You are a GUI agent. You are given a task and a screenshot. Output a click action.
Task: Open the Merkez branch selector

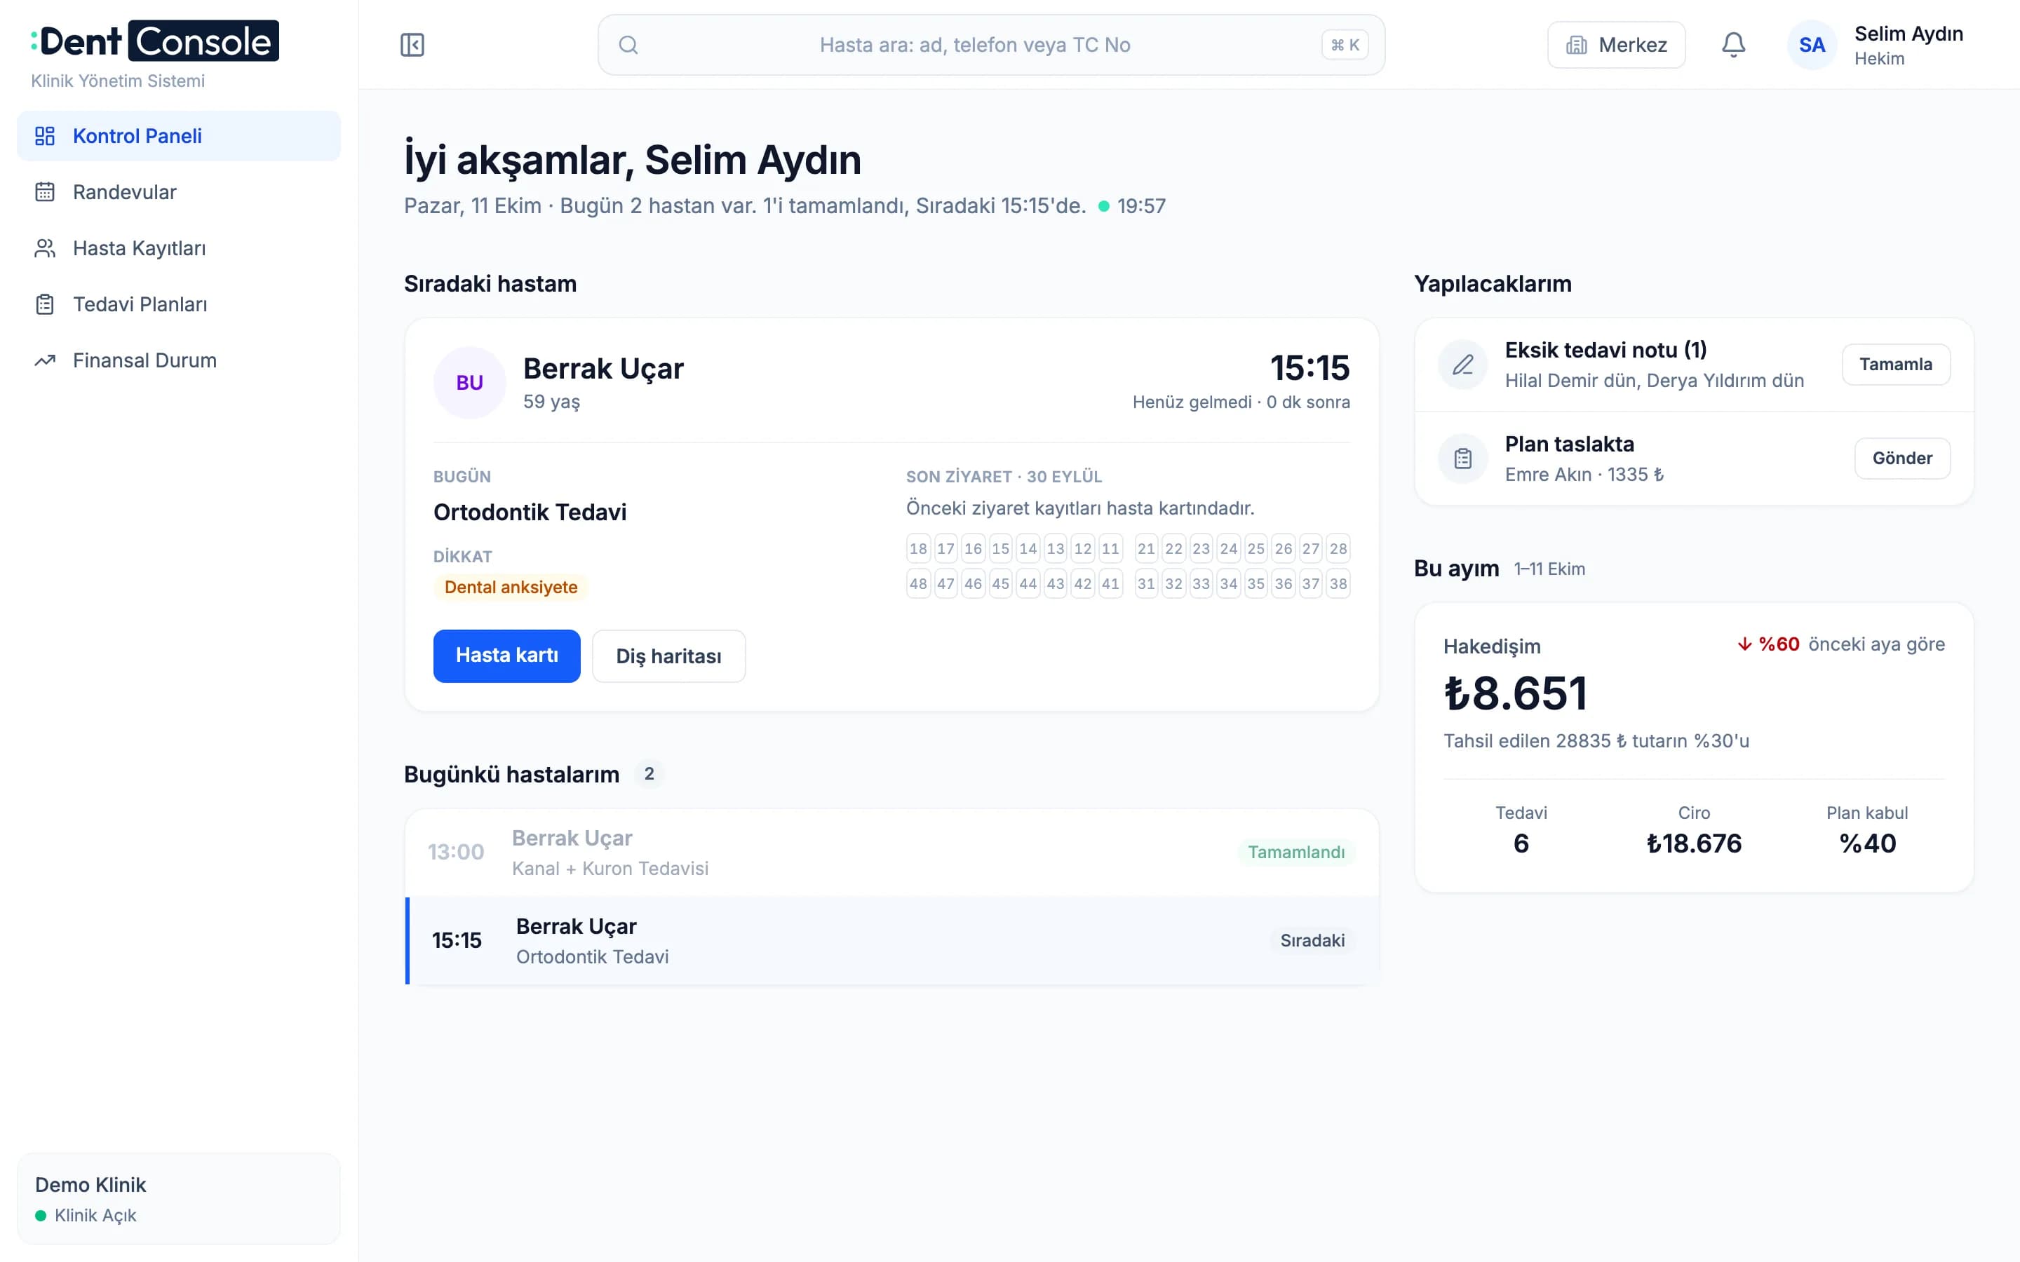pyautogui.click(x=1616, y=45)
